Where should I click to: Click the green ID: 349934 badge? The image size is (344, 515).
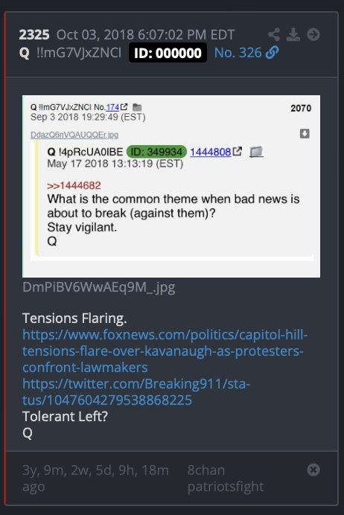(156, 152)
